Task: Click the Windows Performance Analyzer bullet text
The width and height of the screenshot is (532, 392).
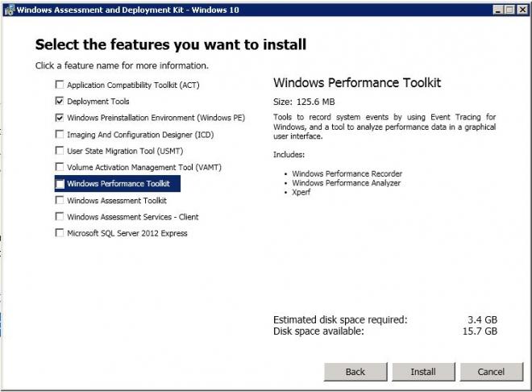Action: pyautogui.click(x=347, y=183)
